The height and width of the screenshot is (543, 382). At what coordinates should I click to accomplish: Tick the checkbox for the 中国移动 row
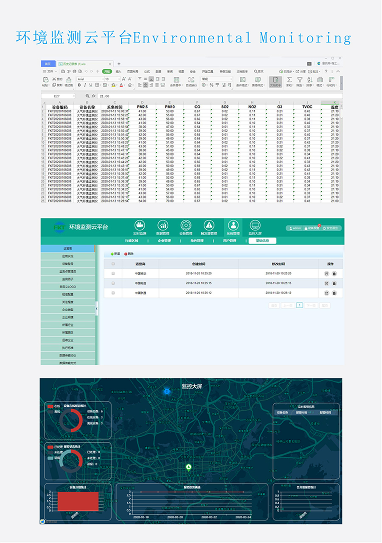(x=113, y=273)
